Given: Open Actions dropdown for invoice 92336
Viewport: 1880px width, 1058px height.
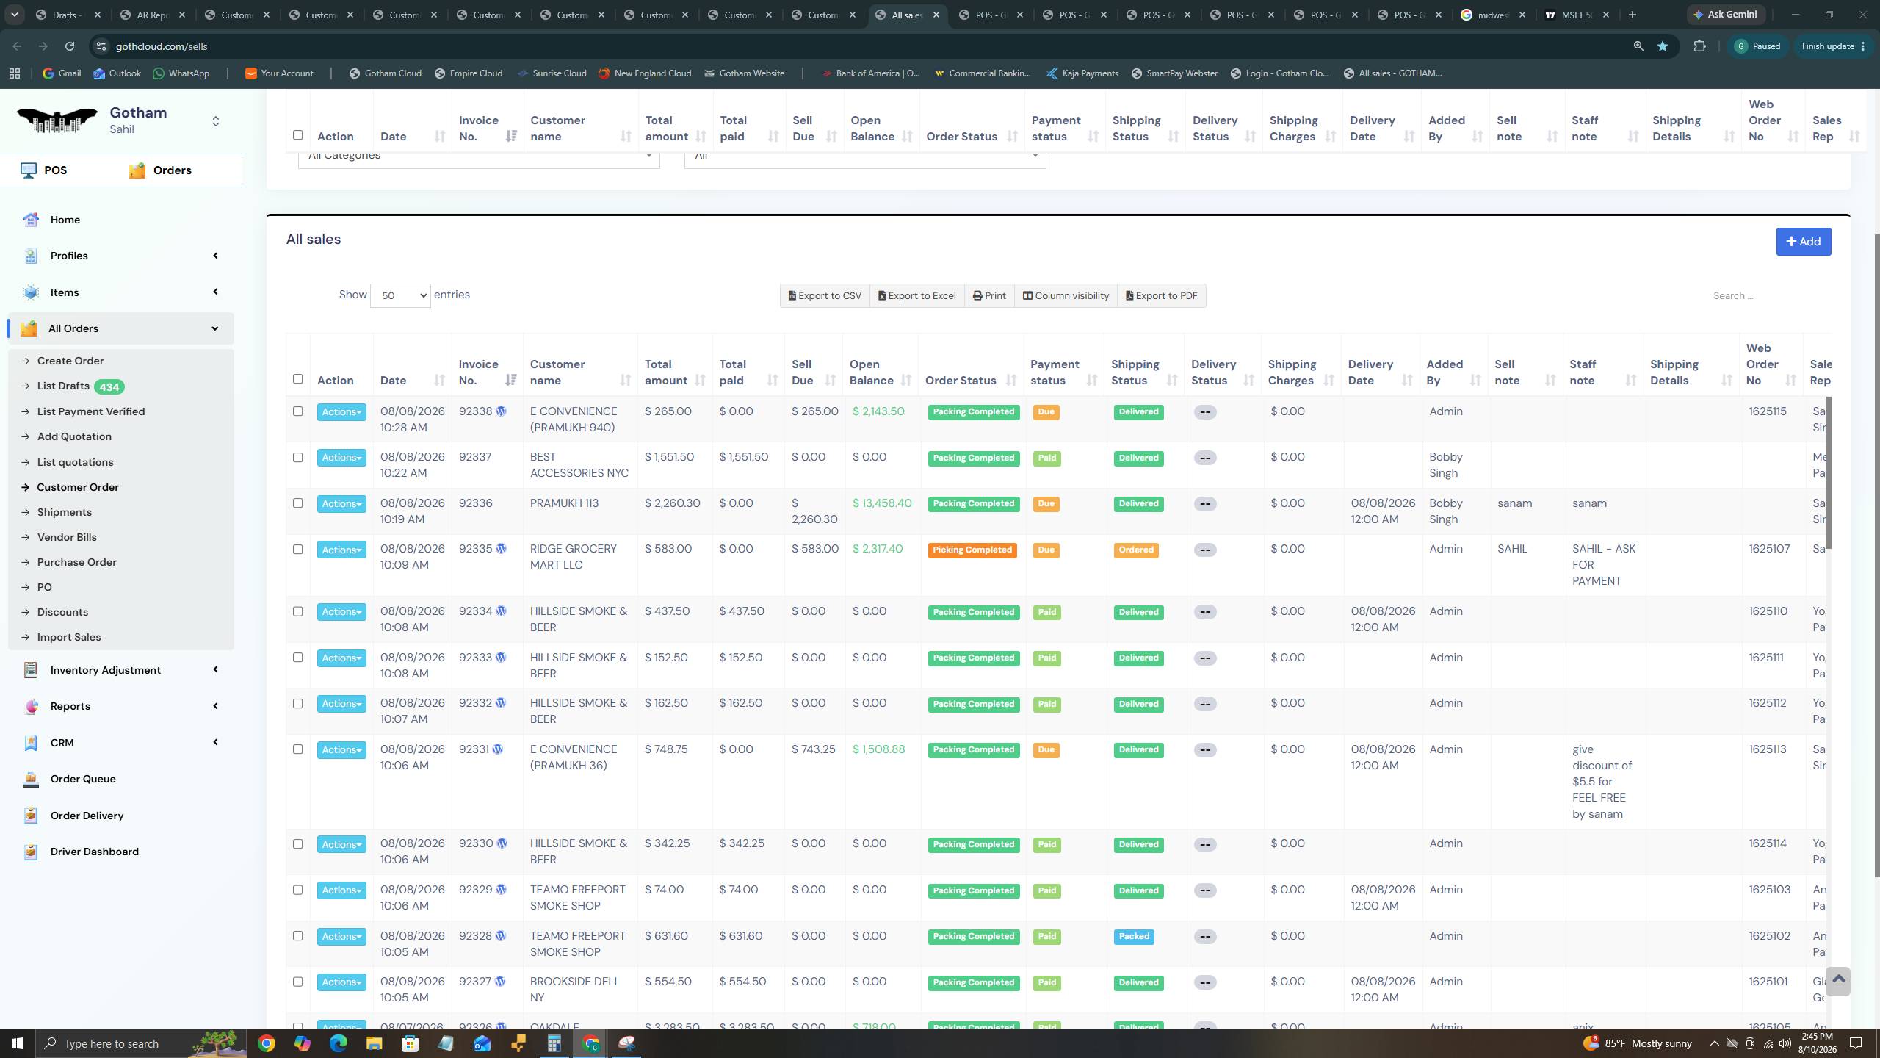Looking at the screenshot, I should pyautogui.click(x=341, y=504).
